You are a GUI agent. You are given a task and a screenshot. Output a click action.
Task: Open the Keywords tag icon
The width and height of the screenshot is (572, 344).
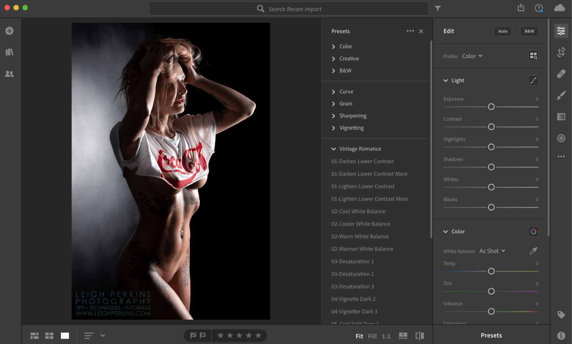click(561, 315)
